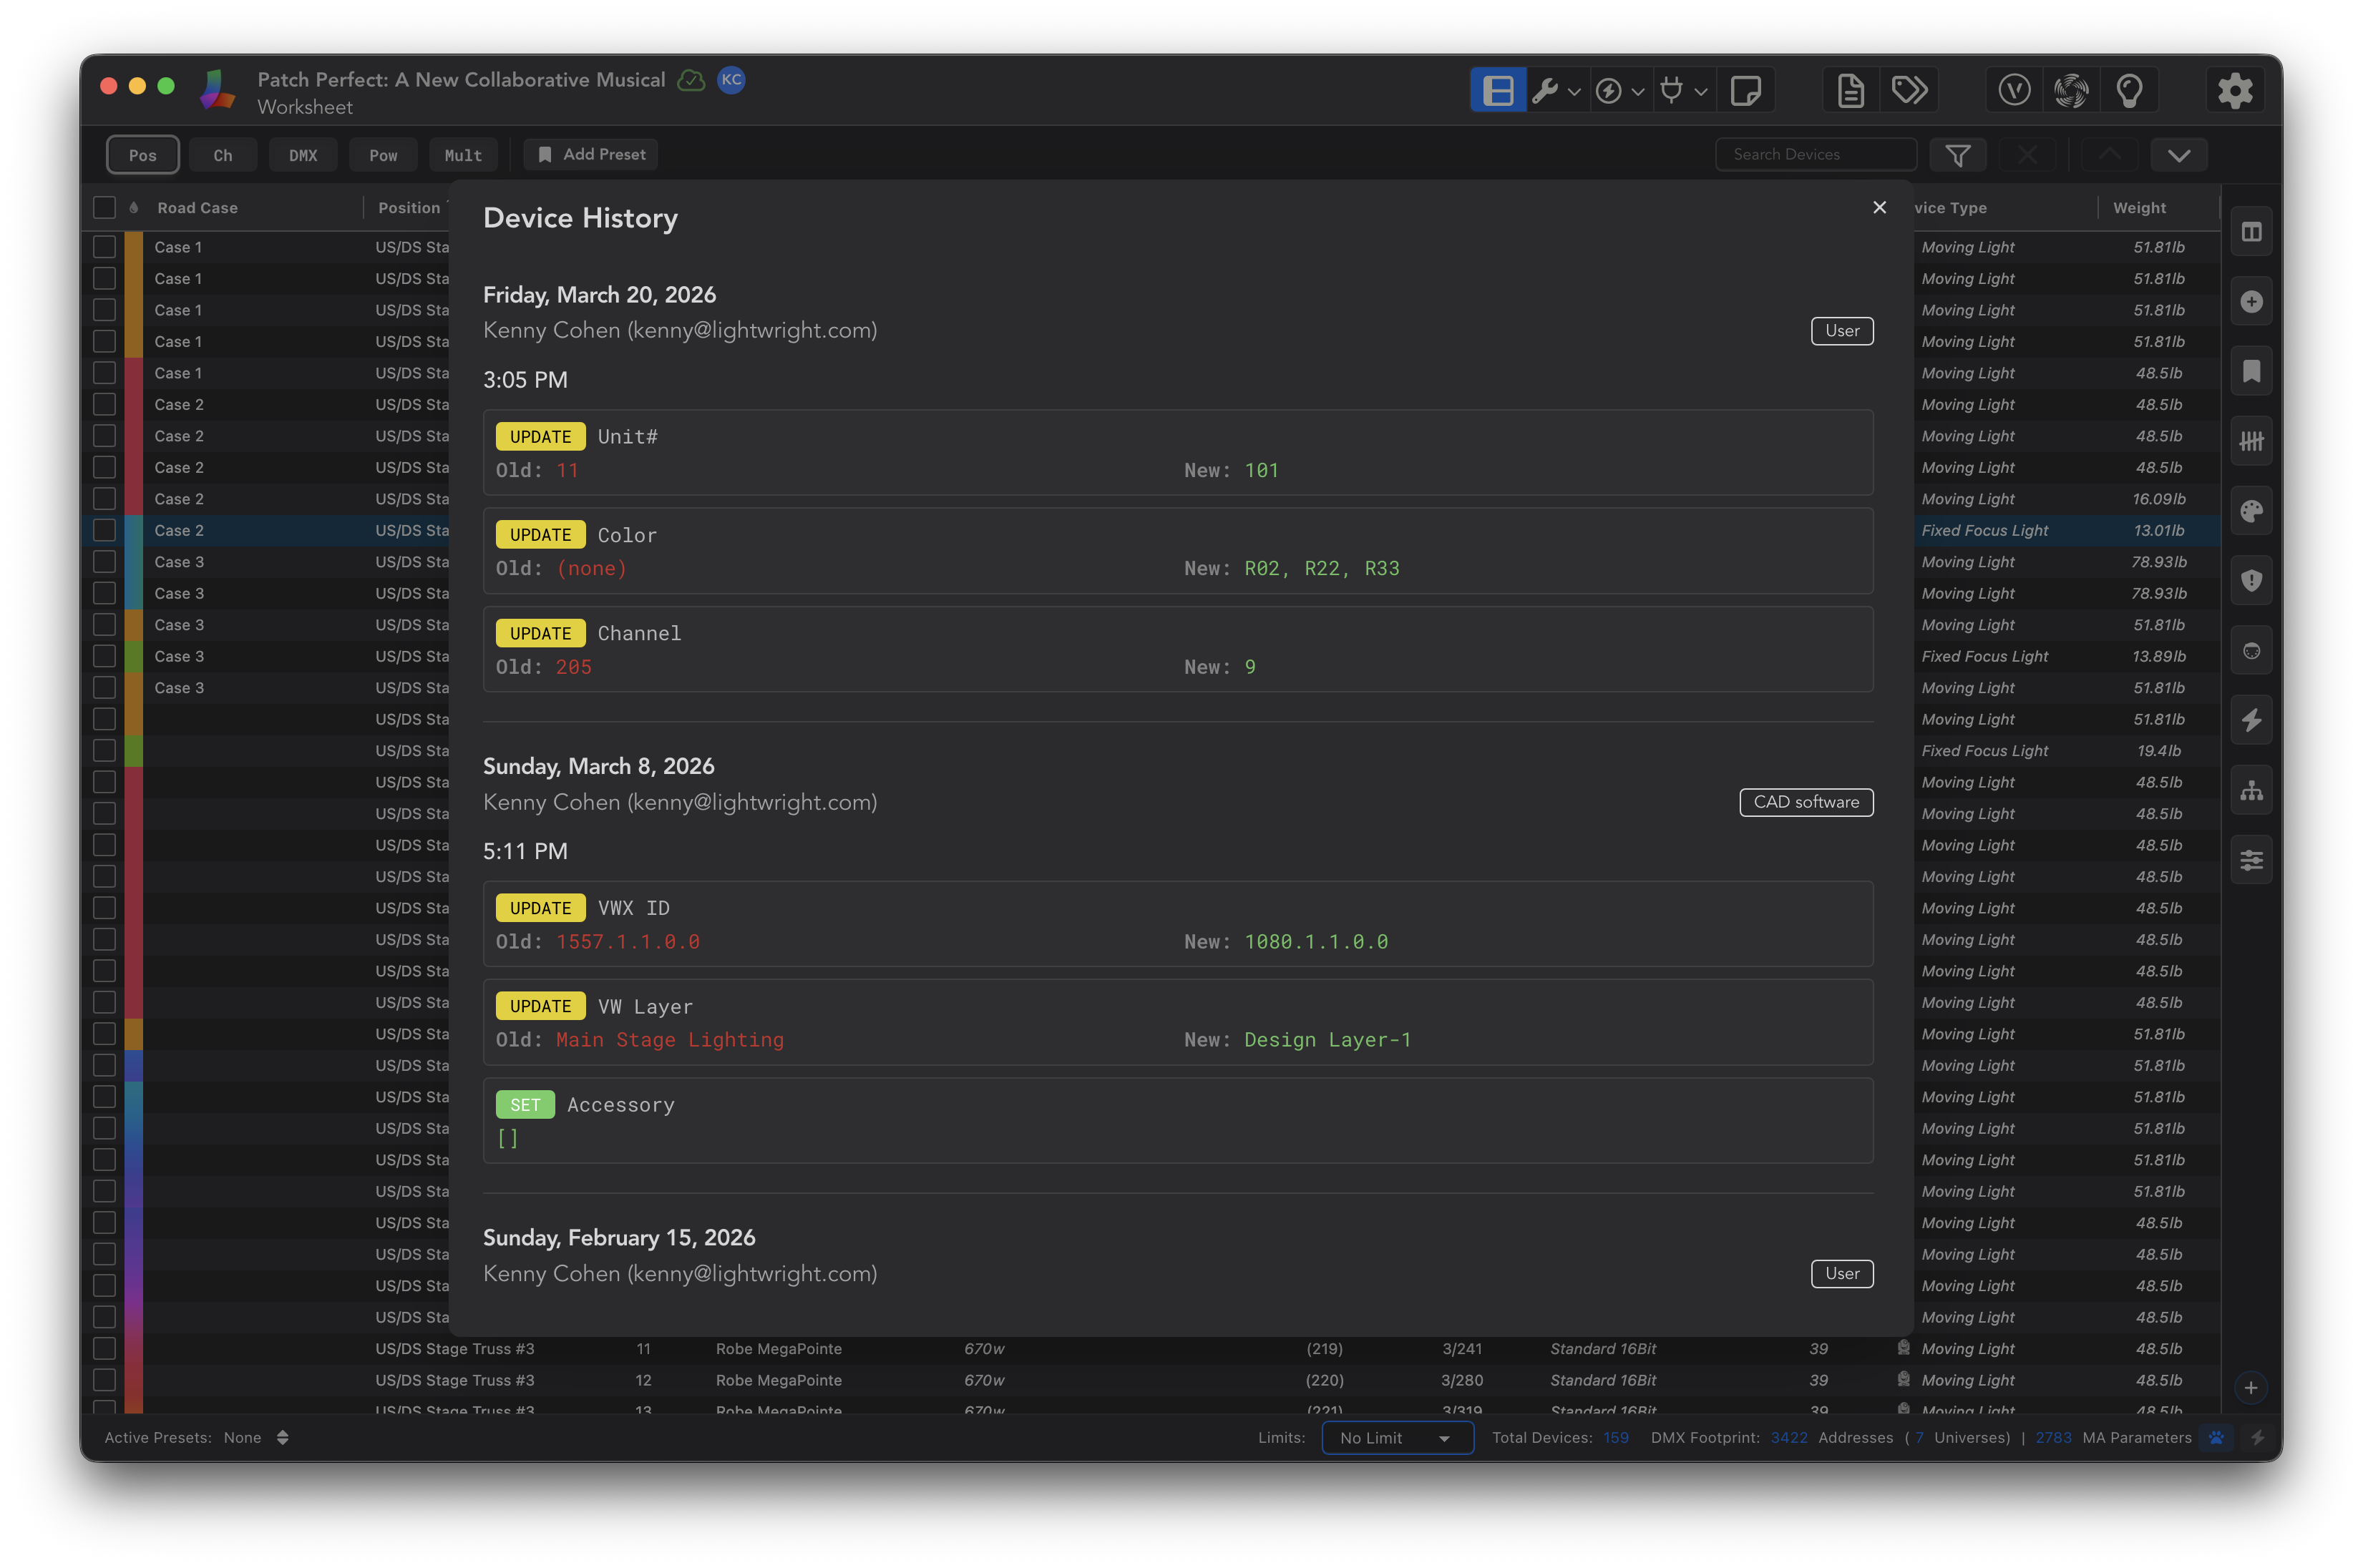The image size is (2363, 1568).
Task: Click the Add Preset button
Action: click(x=591, y=155)
